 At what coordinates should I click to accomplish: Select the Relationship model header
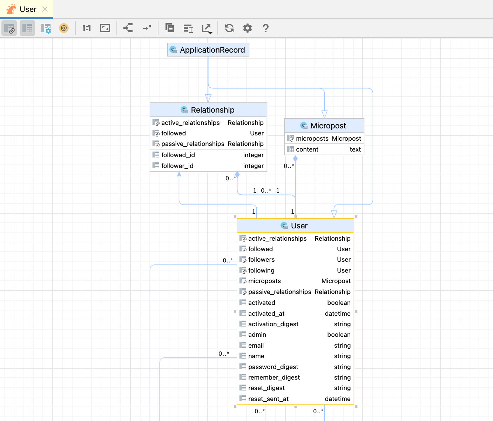coord(208,109)
